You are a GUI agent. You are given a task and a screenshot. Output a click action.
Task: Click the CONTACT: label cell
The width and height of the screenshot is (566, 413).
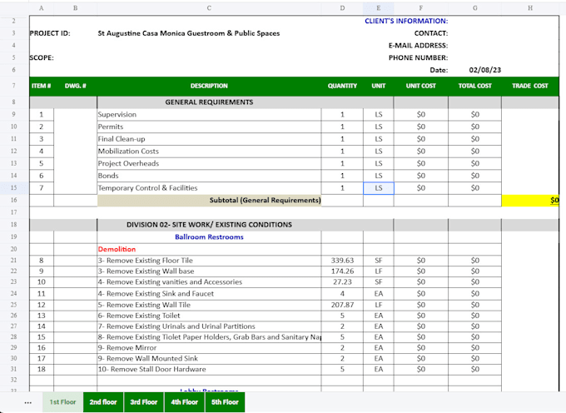pyautogui.click(x=431, y=33)
